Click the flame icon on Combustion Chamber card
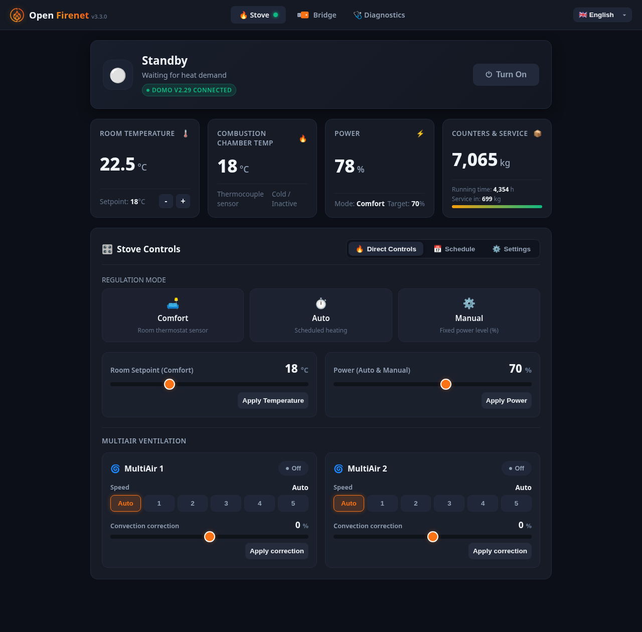This screenshot has height=632, width=642. [x=303, y=138]
